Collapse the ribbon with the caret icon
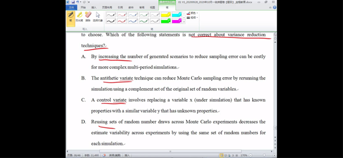The height and width of the screenshot is (158, 343). pyautogui.click(x=271, y=7)
